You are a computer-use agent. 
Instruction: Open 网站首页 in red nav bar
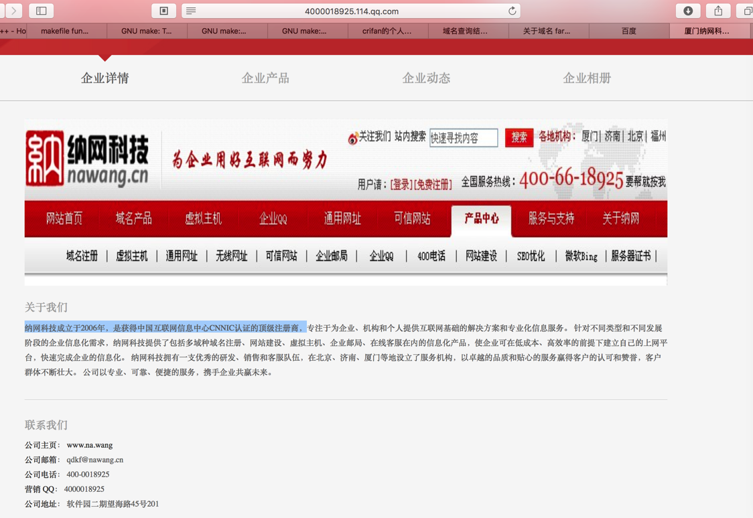coord(64,219)
